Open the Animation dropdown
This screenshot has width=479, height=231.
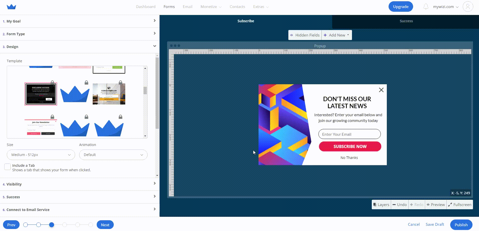click(x=113, y=155)
